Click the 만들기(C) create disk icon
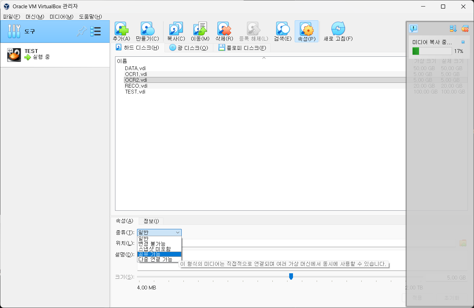Image resolution: width=474 pixels, height=308 pixels. click(x=147, y=29)
